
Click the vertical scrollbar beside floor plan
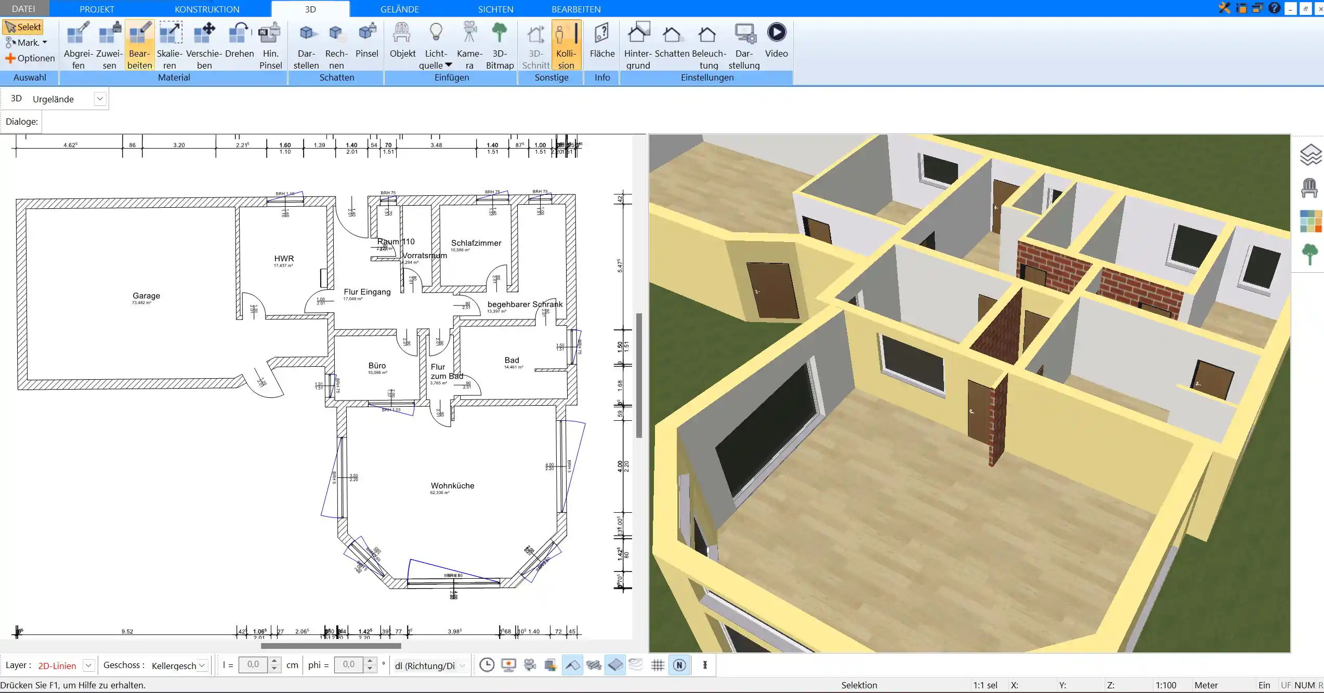[639, 375]
